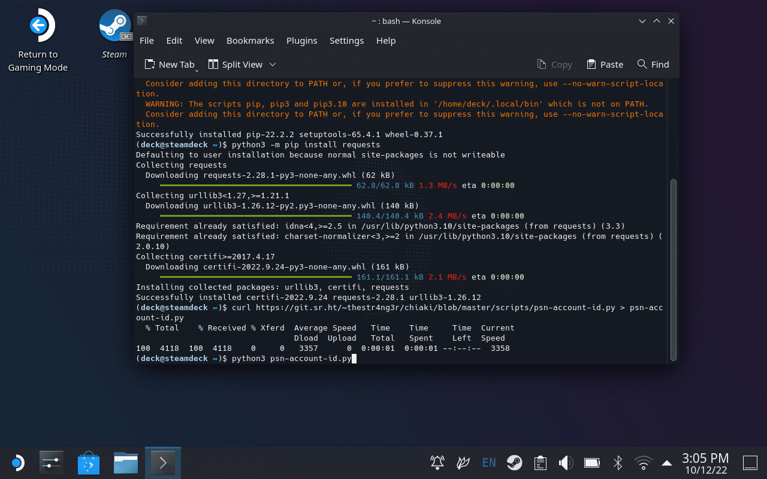Click the Paste toolbar button

click(x=605, y=65)
